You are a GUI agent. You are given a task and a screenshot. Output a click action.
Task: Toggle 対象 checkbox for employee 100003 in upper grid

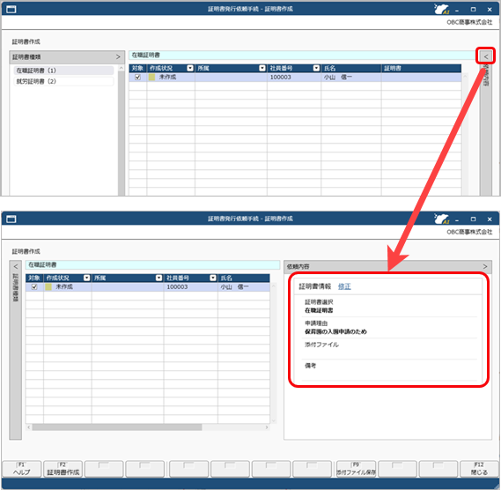click(137, 77)
